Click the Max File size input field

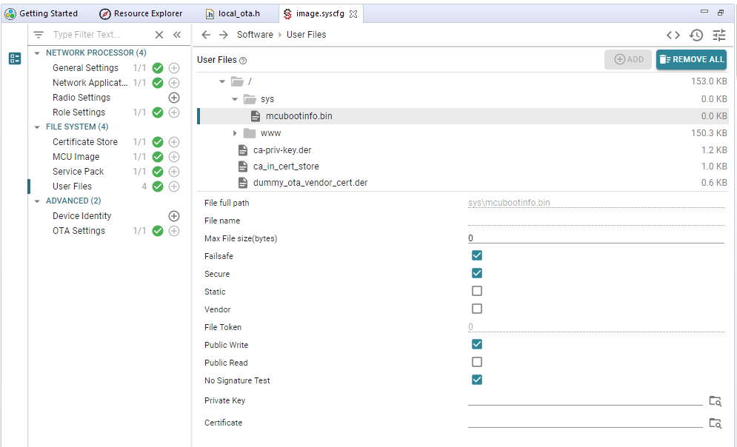(x=596, y=238)
